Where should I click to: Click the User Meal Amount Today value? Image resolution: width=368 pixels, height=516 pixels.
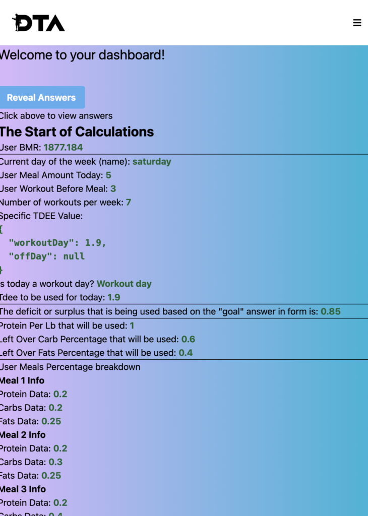click(x=108, y=175)
